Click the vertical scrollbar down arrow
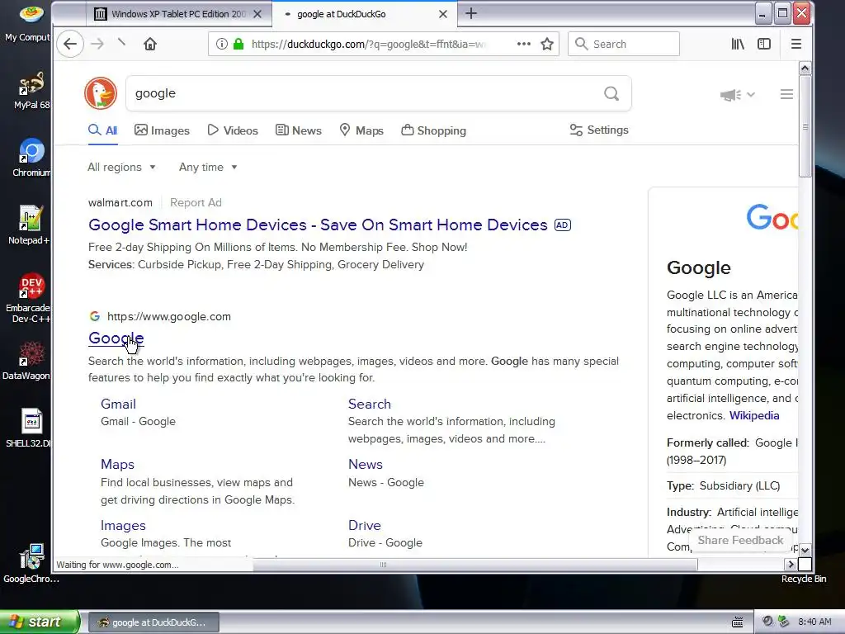 click(805, 551)
